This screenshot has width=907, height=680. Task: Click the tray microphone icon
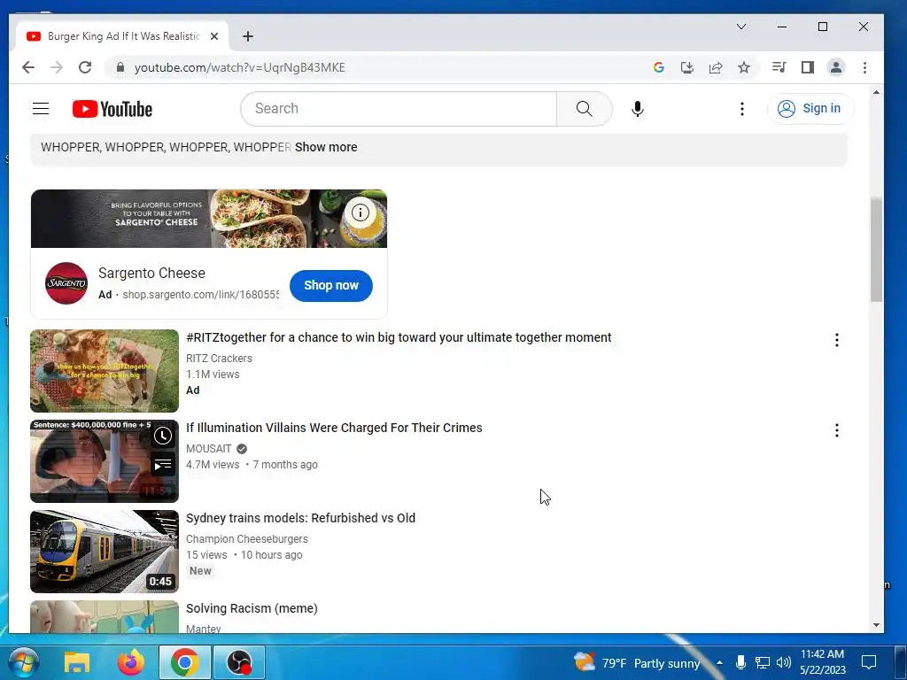coord(740,662)
